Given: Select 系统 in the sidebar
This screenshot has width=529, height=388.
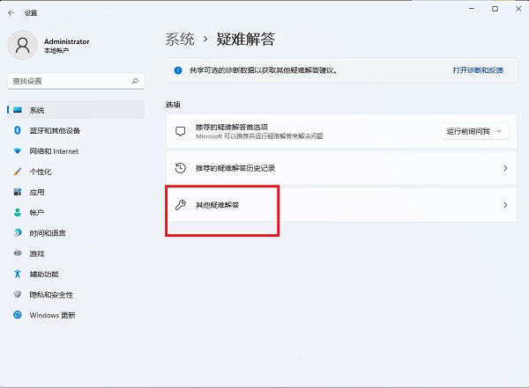Looking at the screenshot, I should (36, 110).
